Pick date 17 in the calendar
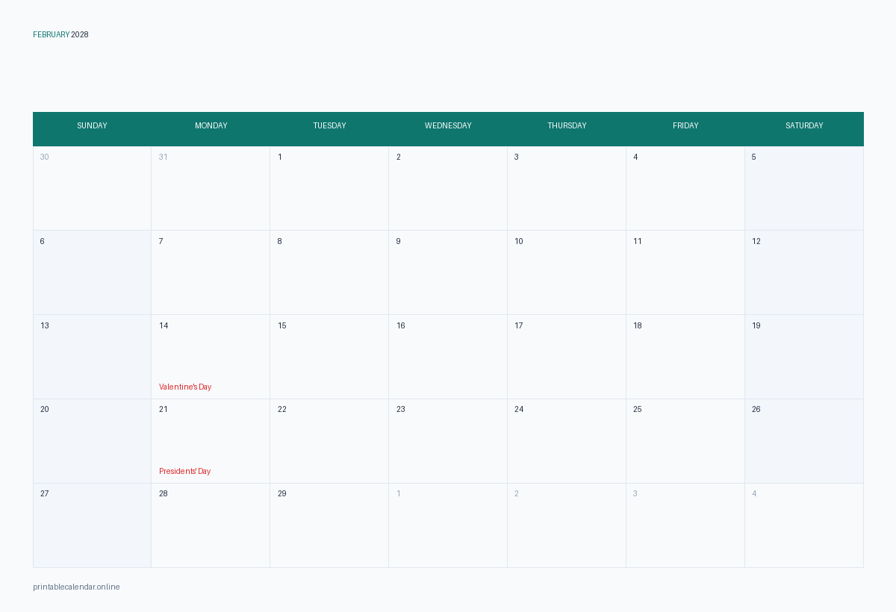Viewport: 896px width, 612px height. click(x=567, y=357)
